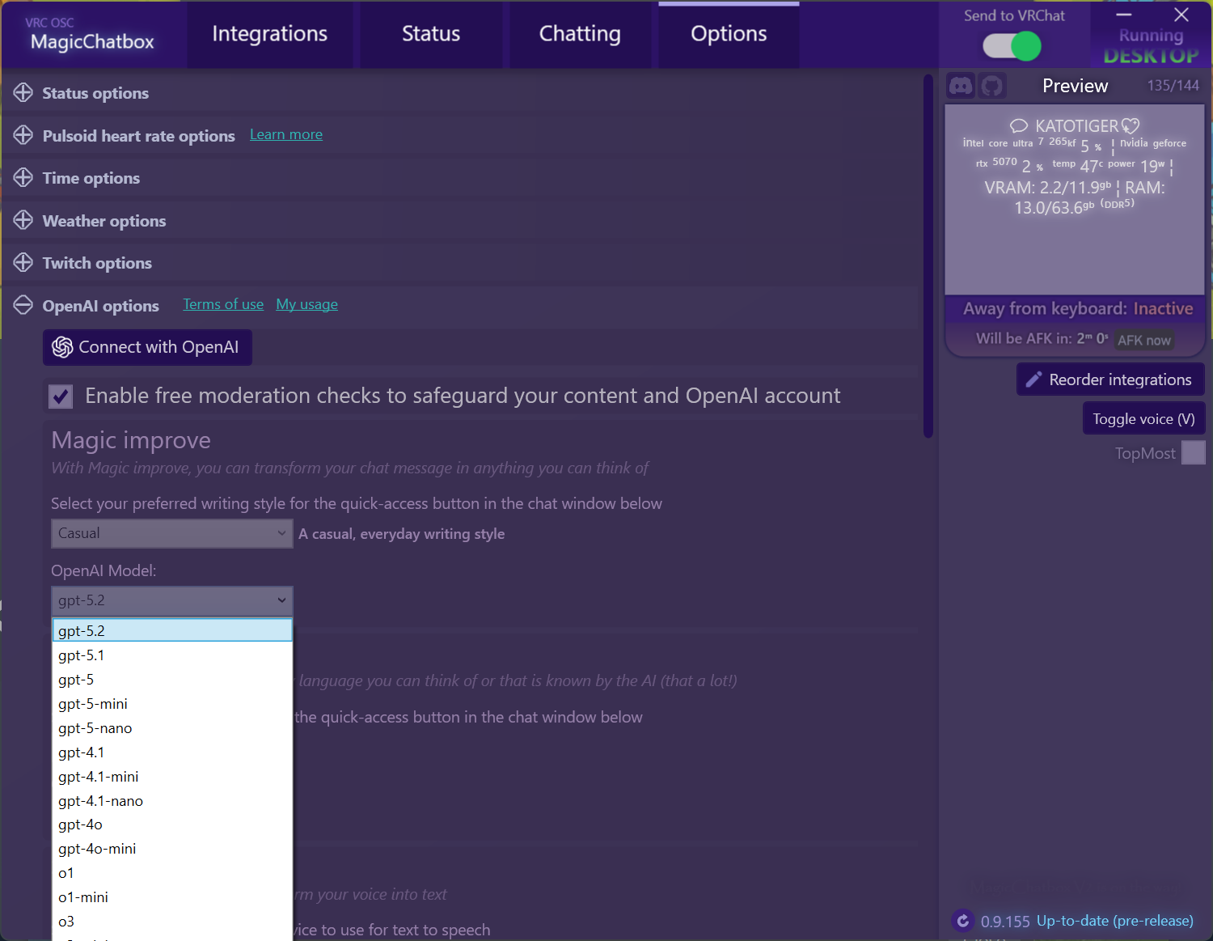Click the AFK now button
1213x941 pixels.
(x=1143, y=341)
